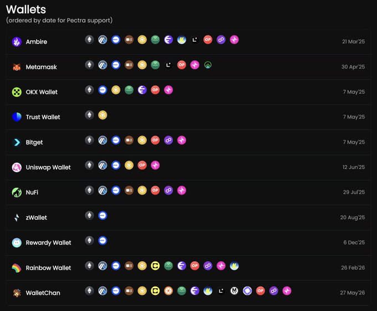Click Ethereum chain icon in Ambire row

pos(89,39)
